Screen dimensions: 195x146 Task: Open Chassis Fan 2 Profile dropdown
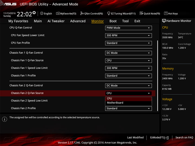pos(128,108)
